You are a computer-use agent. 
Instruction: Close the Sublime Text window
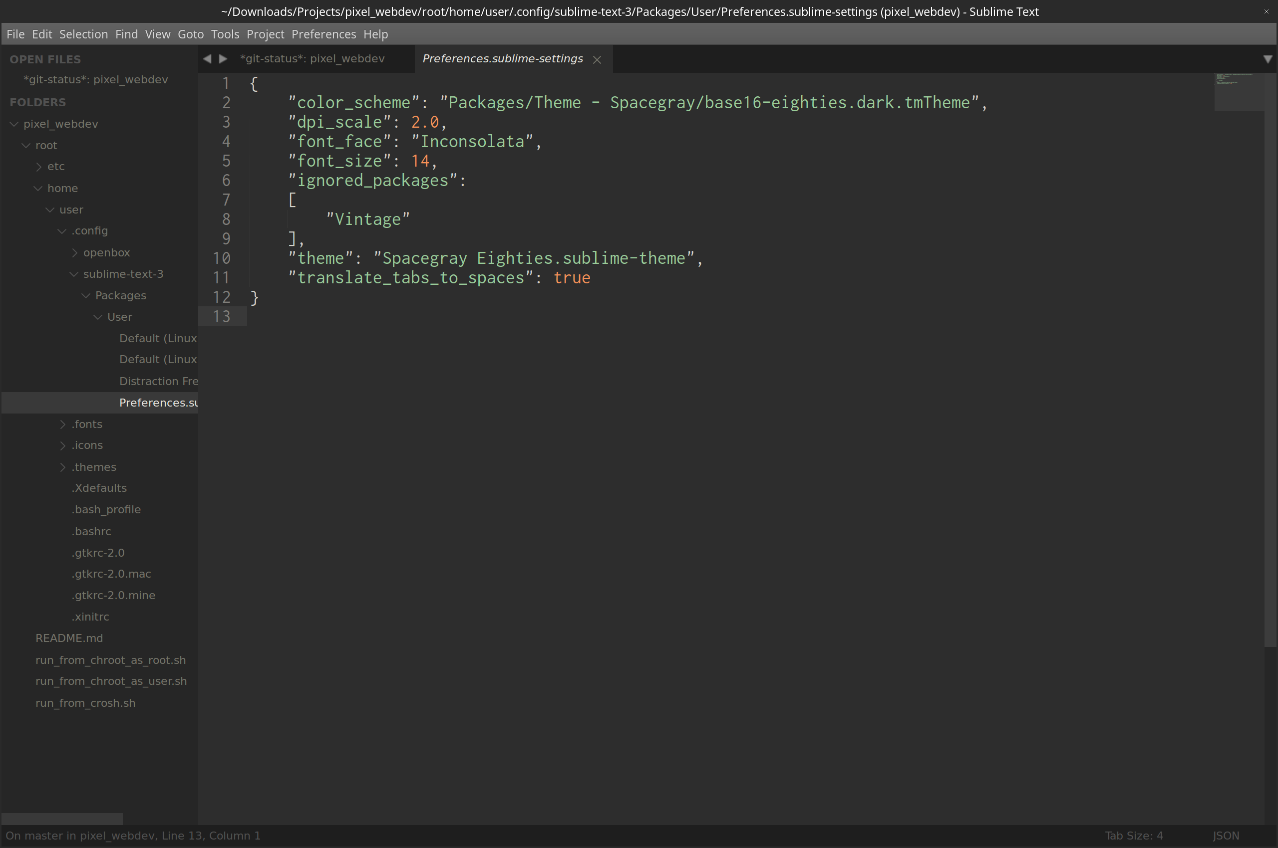point(1266,11)
